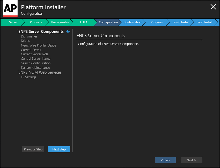Open the Dictionaries configuration item
The width and height of the screenshot is (220, 168).
(29, 36)
